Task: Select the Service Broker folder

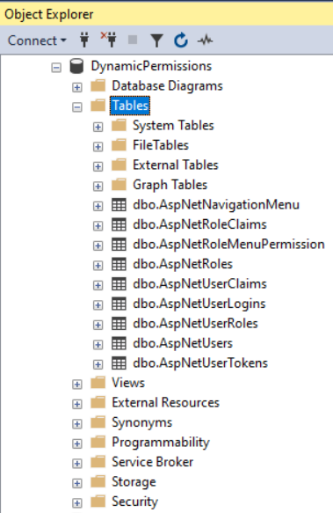Action: (x=152, y=462)
